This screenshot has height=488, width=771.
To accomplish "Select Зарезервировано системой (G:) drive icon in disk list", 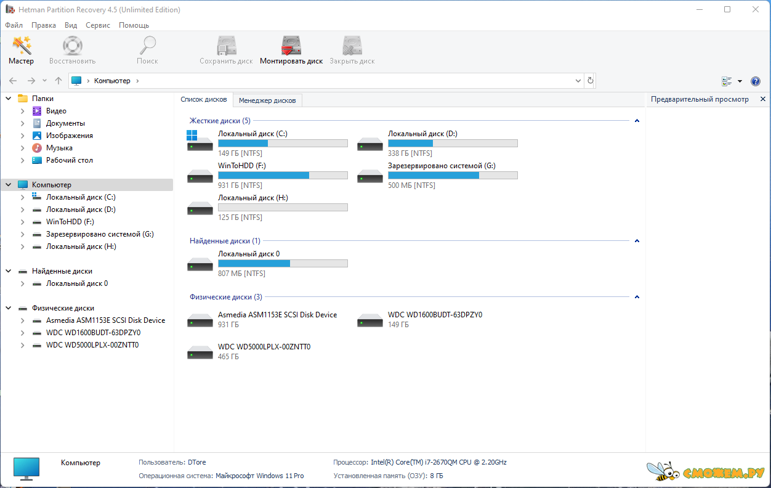I will pyautogui.click(x=370, y=177).
